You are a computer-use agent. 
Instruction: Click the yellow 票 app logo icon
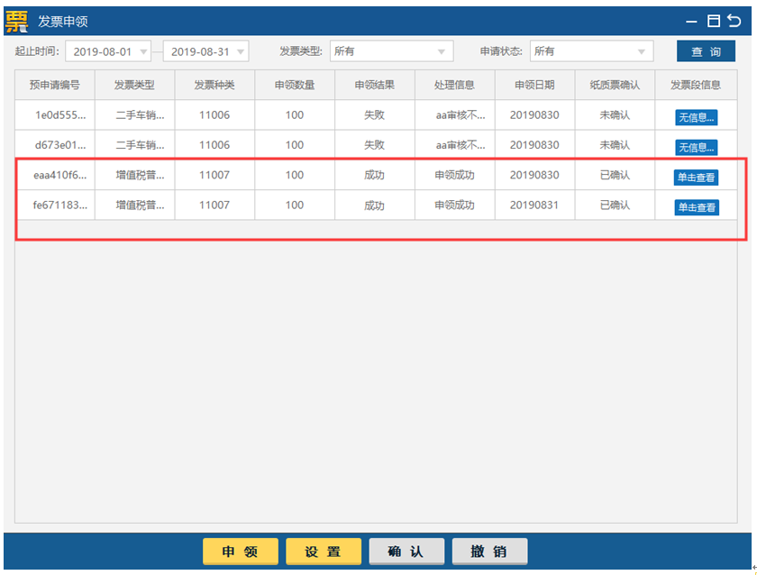[17, 21]
